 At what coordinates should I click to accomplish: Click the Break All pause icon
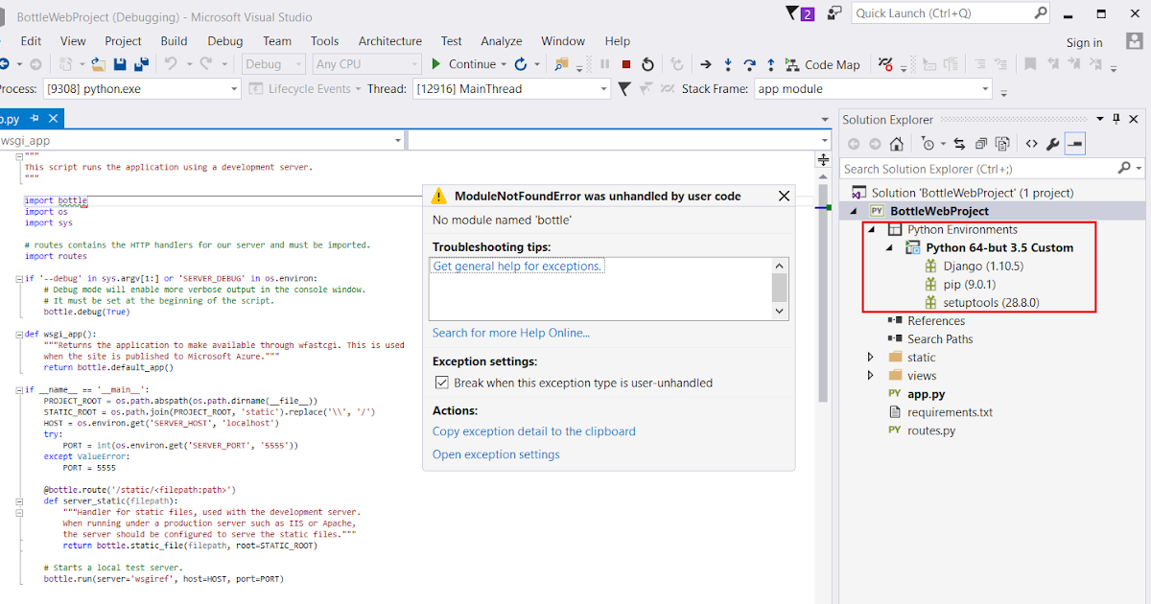coord(605,64)
